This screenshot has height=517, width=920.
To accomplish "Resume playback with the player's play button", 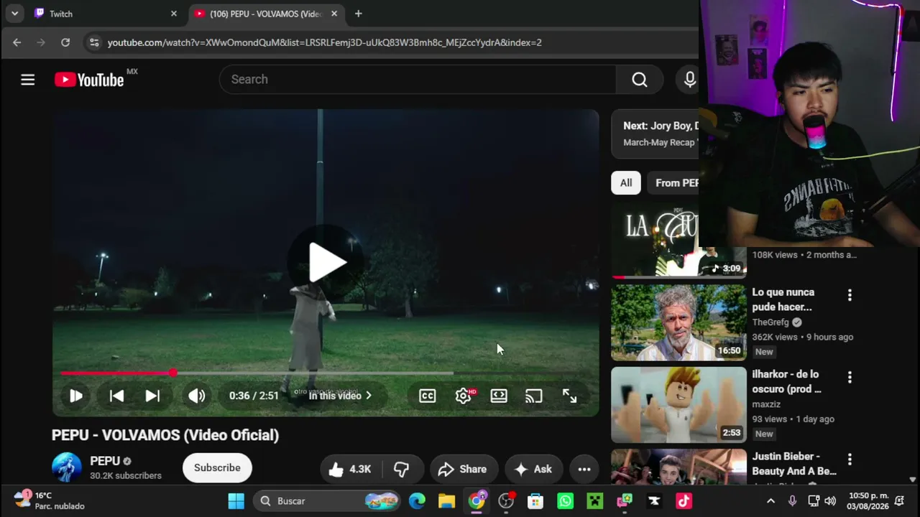I will click(x=75, y=396).
